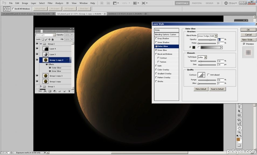
Task: Select the Zoom magnifier tool
Action: 239,132
